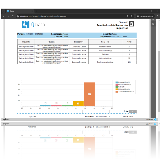This screenshot has height=161, width=161.
Task: Reload the page with the refresh icon
Action: 13,16
